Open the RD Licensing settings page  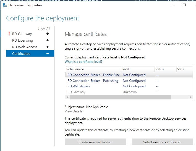point(22,41)
